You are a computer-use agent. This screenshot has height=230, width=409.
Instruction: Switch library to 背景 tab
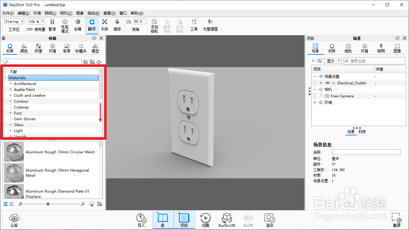(67, 48)
